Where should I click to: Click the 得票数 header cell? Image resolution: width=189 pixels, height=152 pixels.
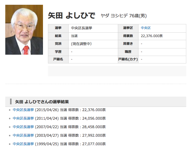[128, 36]
